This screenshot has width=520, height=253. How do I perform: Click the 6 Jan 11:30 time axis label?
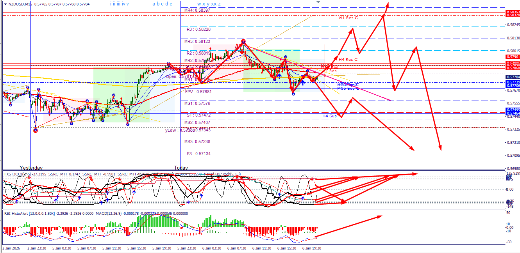point(262,248)
